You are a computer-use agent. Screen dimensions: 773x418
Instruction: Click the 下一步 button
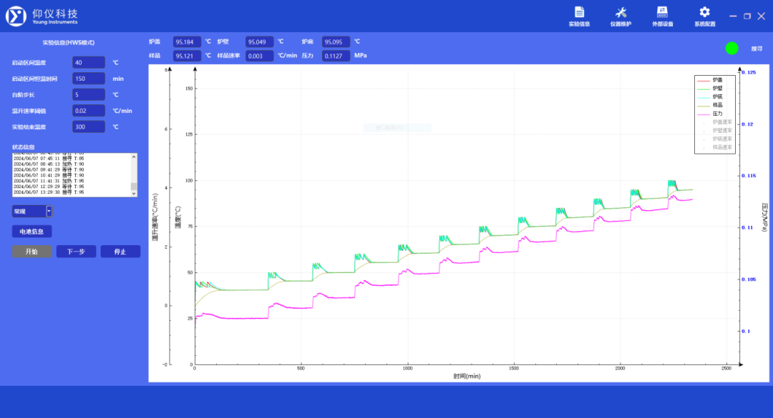pos(76,252)
